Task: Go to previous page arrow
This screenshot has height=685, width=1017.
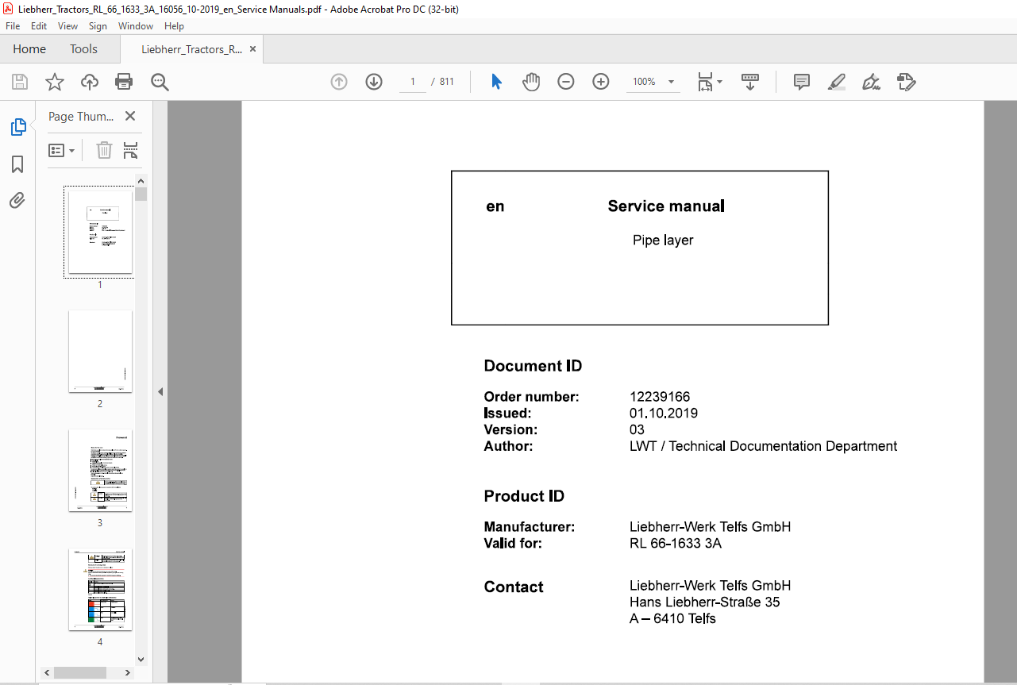Action: 339,82
